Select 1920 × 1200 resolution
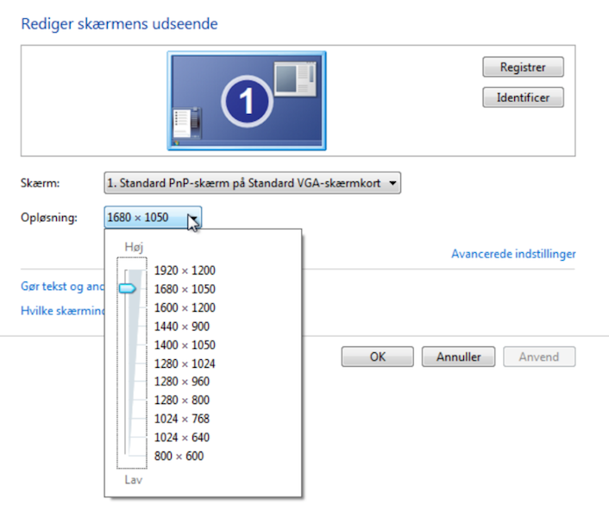609x518 pixels. pyautogui.click(x=185, y=270)
